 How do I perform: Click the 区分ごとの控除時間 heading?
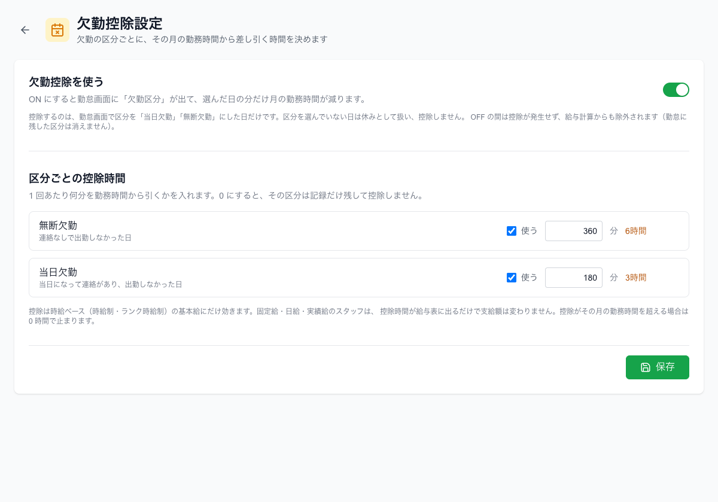click(77, 178)
